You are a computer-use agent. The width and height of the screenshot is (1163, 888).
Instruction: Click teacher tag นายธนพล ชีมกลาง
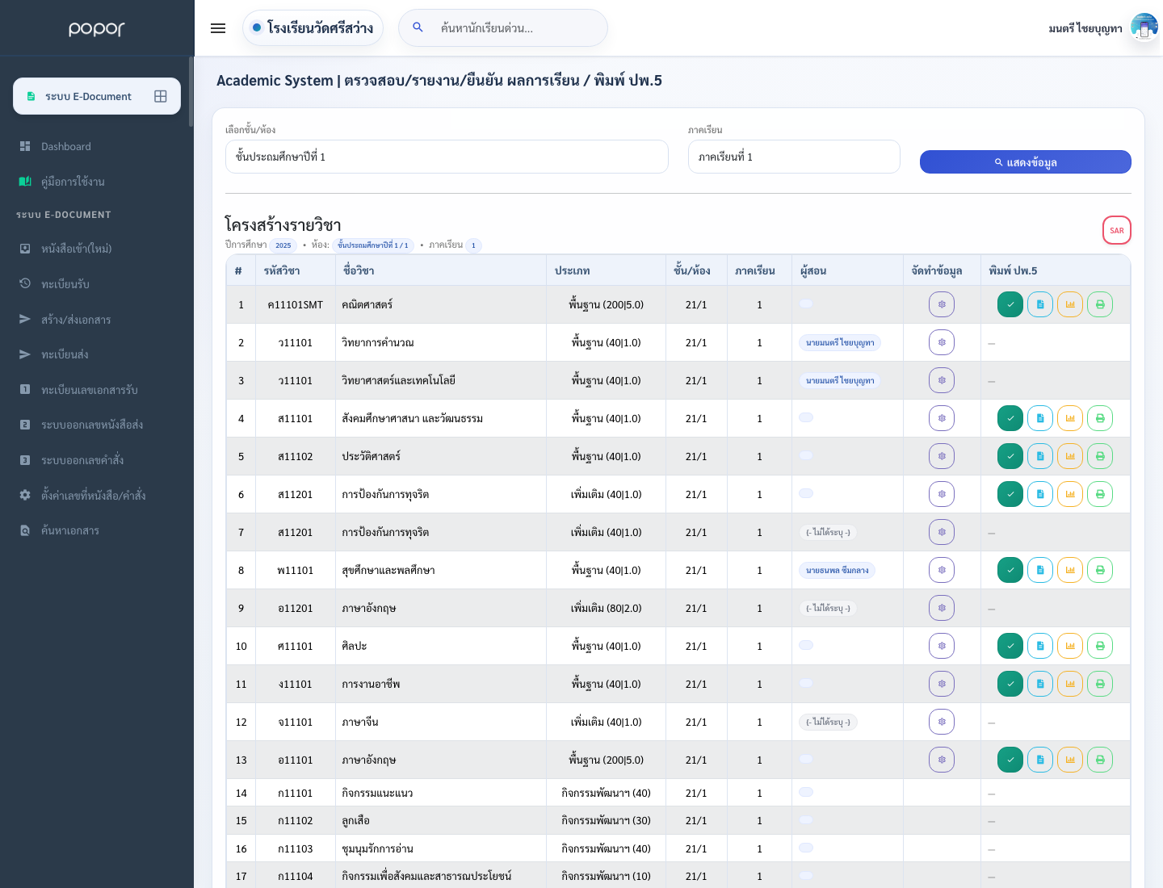837,570
